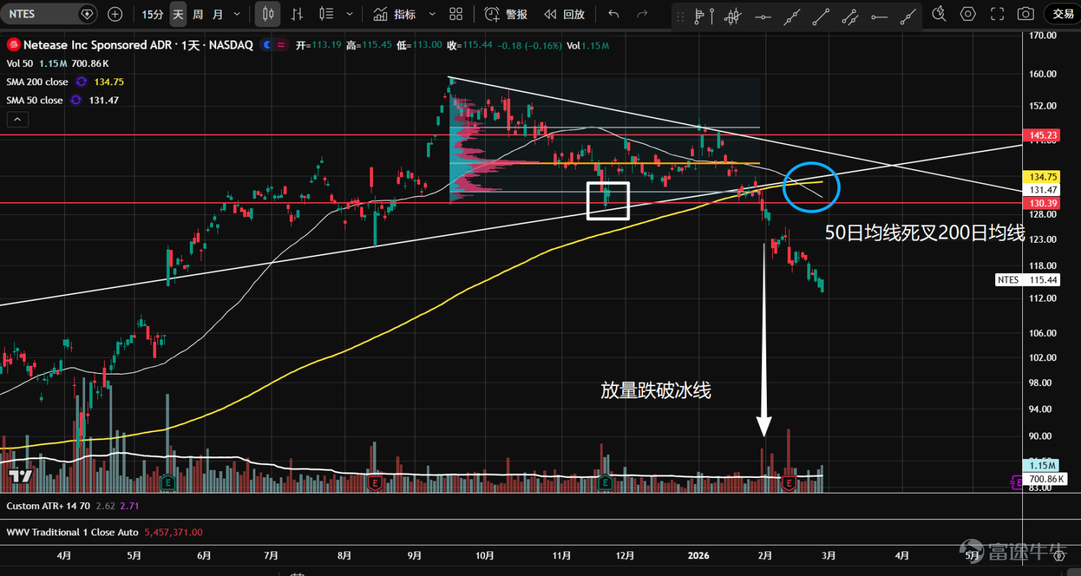The width and height of the screenshot is (1081, 576).
Task: Open chart settings hexagon icon
Action: 968,14
